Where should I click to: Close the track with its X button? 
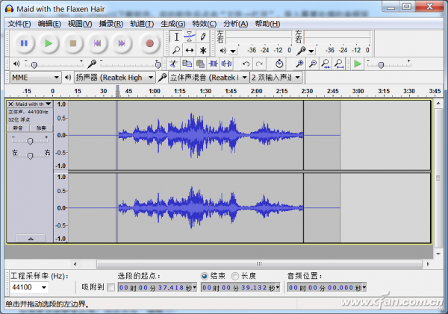point(10,104)
